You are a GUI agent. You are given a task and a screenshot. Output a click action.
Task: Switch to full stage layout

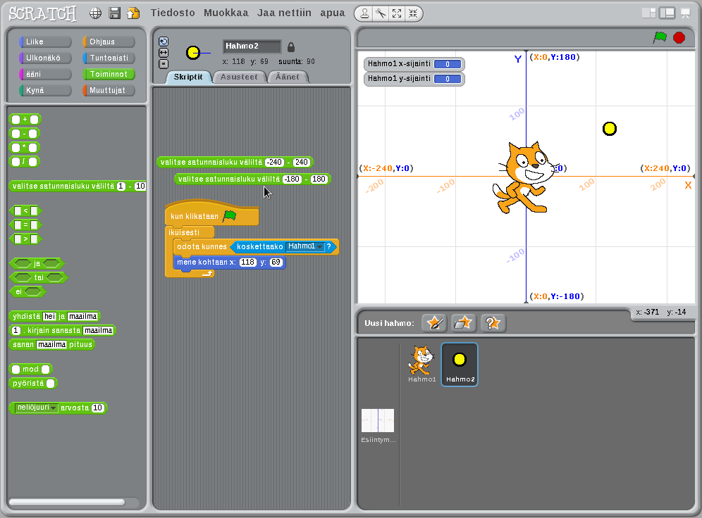(x=667, y=13)
